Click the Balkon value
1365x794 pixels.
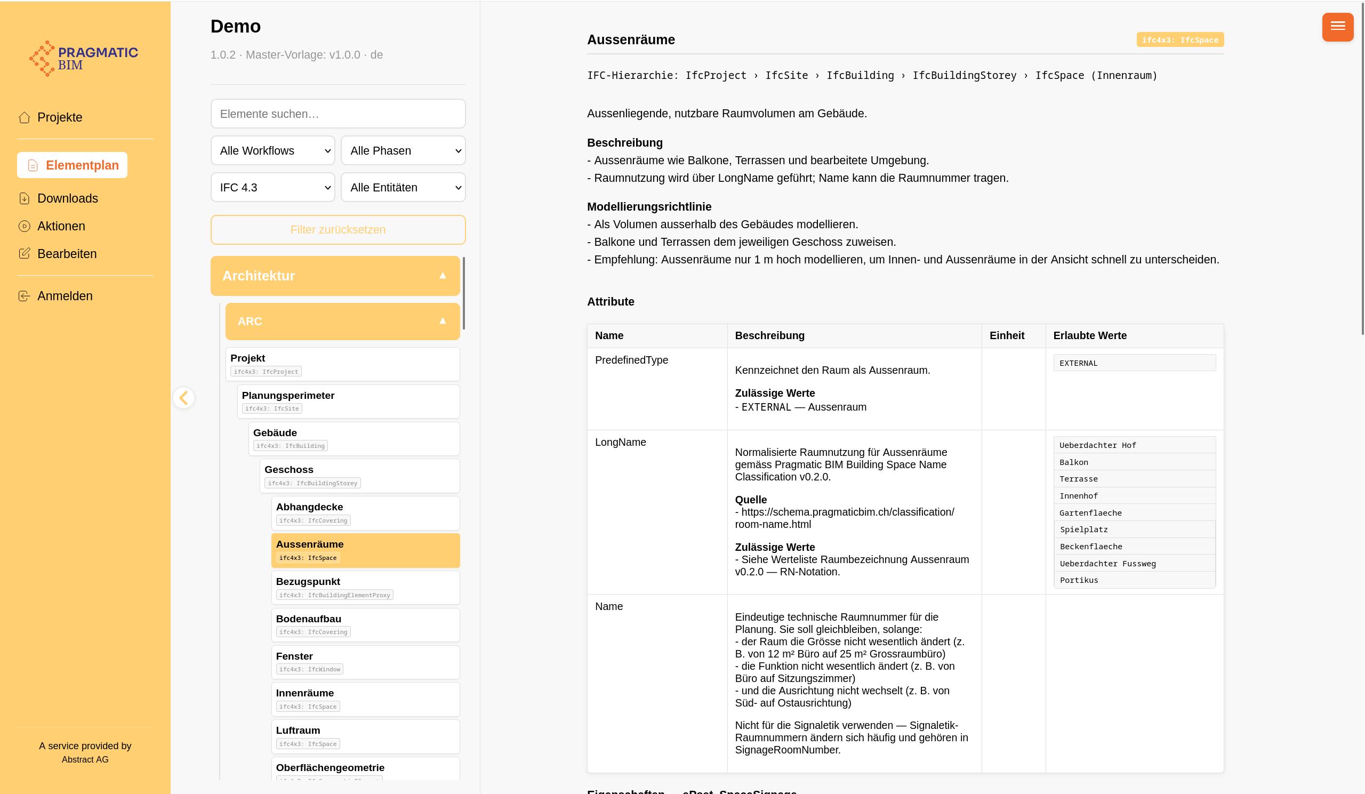point(1134,462)
